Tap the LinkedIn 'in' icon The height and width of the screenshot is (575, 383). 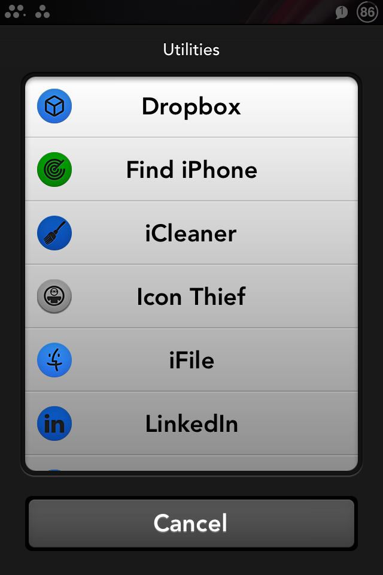[x=54, y=423]
